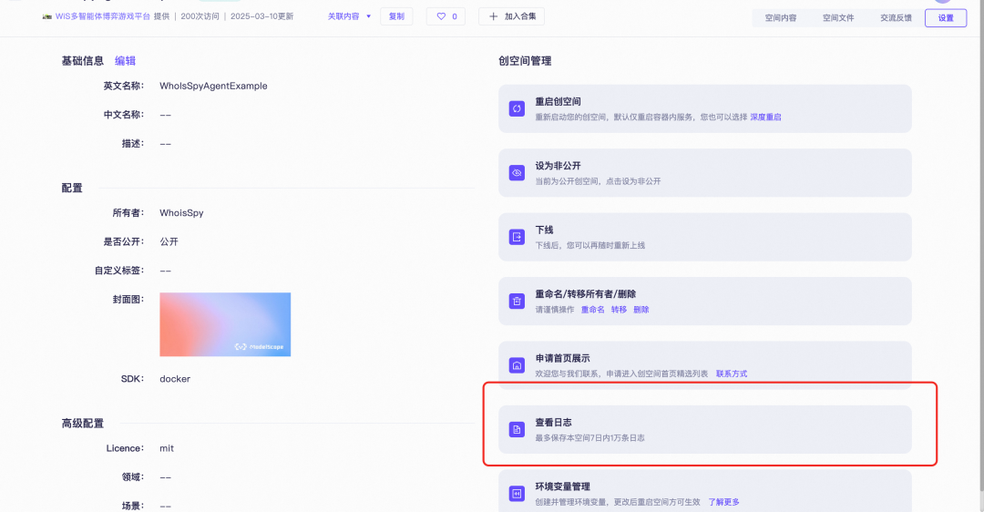Click the heart like icon
This screenshot has width=984, height=512.
coord(441,16)
